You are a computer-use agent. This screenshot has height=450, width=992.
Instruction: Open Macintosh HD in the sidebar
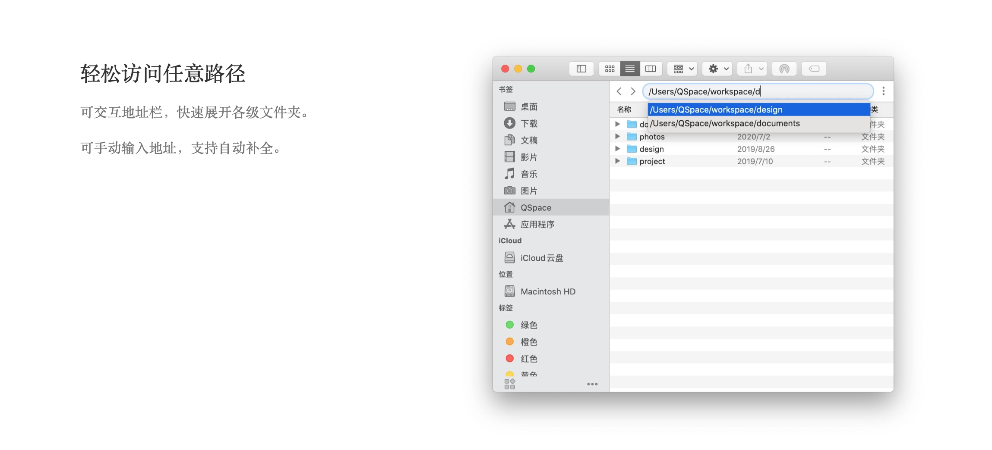coord(547,292)
